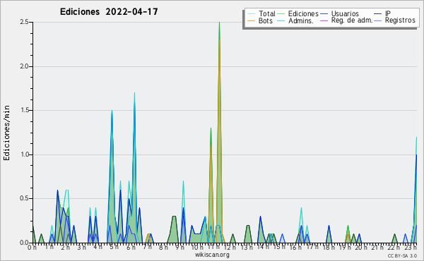Click the '20 h' x-axis label
Viewport: 424px width, 261px height.
[x=362, y=248]
